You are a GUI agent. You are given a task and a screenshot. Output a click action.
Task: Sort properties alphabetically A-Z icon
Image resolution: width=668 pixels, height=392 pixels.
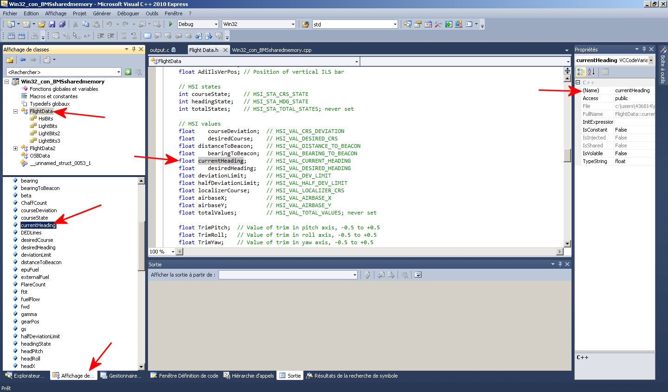(591, 71)
